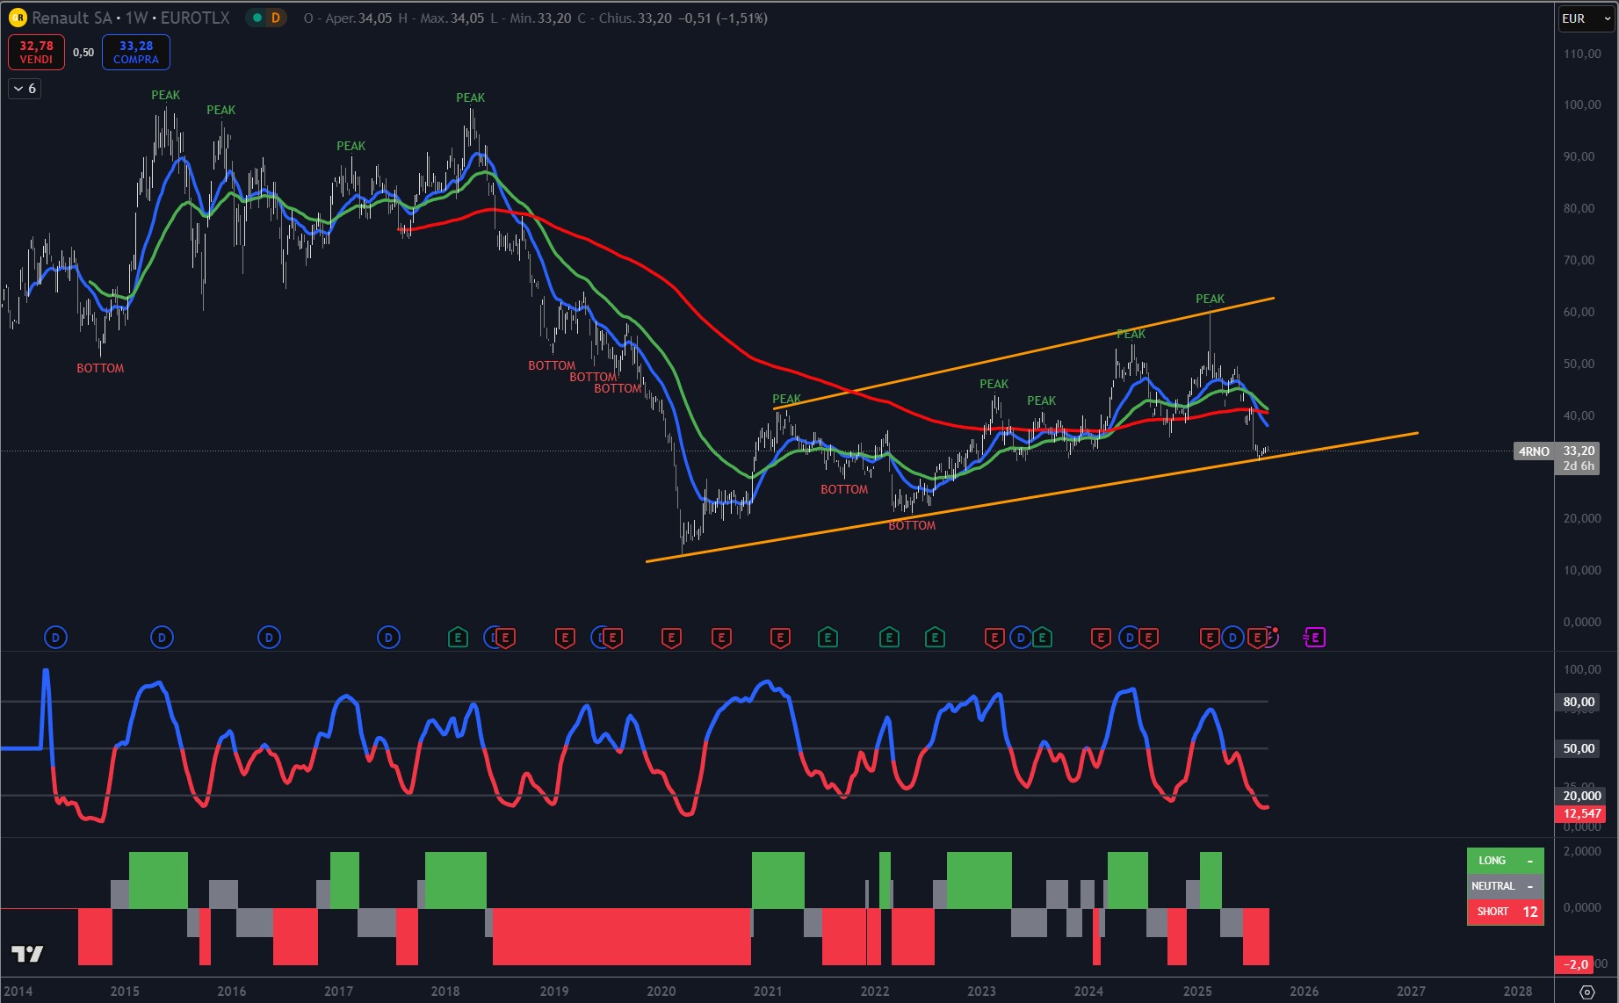Expand the indicator legend chevron showing 6
Image resolution: width=1619 pixels, height=1003 pixels.
click(x=25, y=89)
